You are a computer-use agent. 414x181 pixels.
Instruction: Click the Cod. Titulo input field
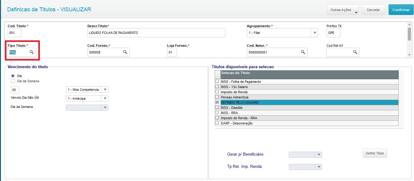coord(14,33)
